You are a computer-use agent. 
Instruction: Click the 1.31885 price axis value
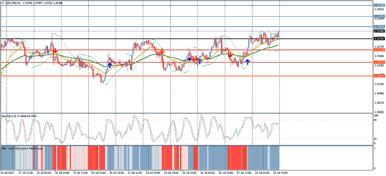379,56
